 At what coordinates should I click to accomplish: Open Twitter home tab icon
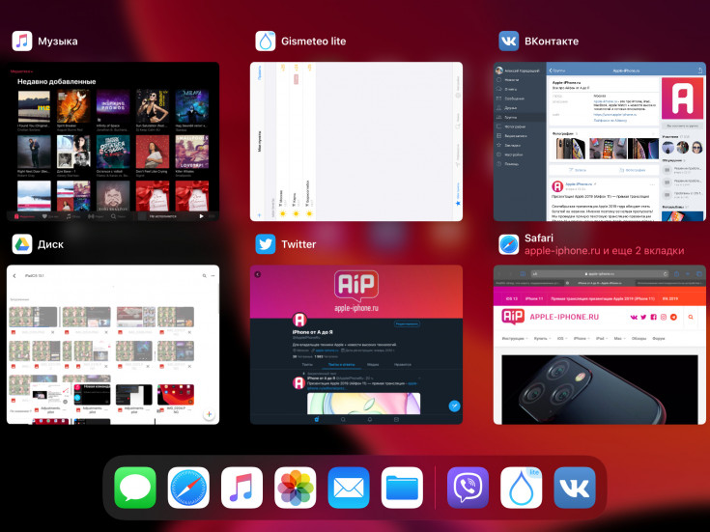pyautogui.click(x=317, y=420)
